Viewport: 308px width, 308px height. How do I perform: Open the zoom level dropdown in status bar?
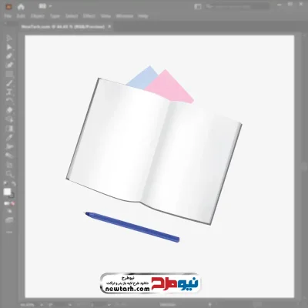coord(42,305)
